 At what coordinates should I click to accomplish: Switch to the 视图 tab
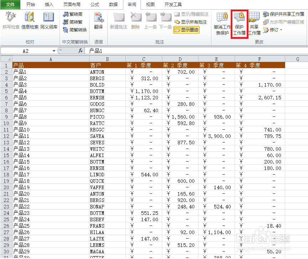click(x=150, y=5)
